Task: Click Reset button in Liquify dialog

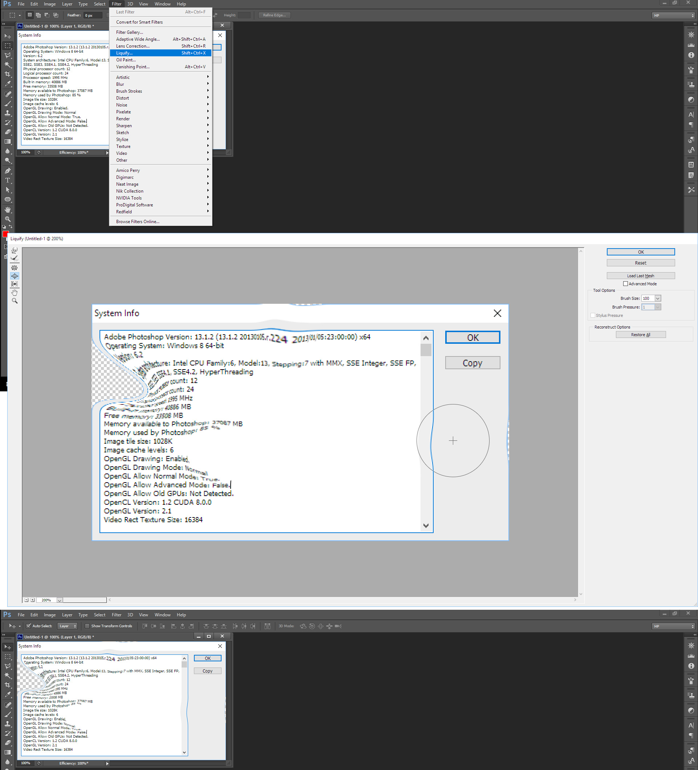Action: click(x=641, y=263)
